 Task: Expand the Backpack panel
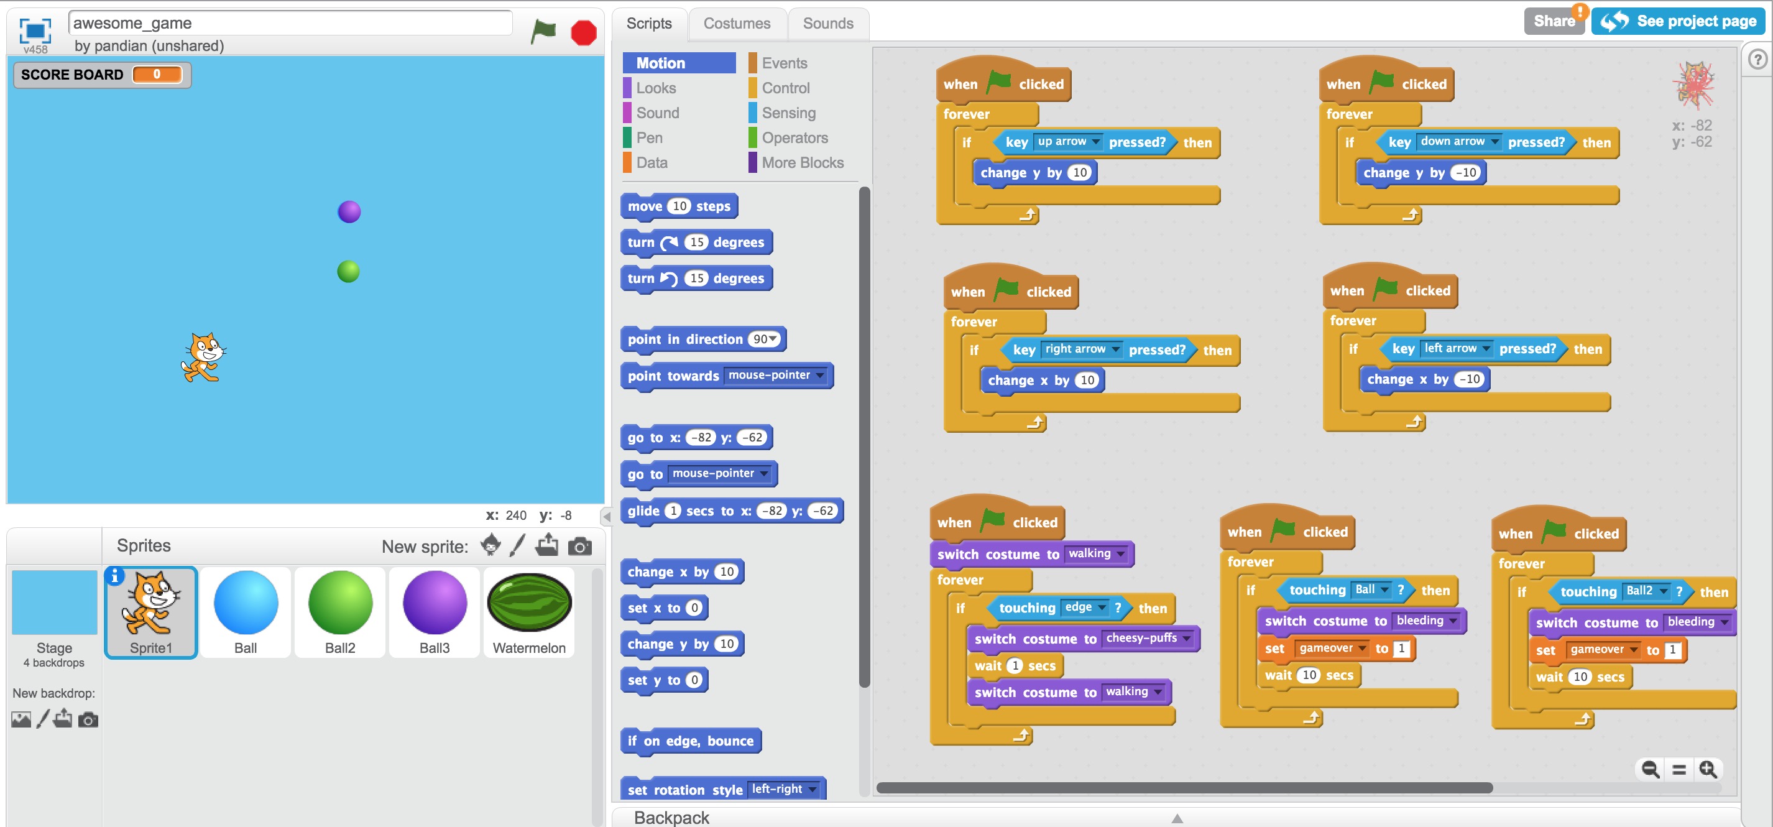click(x=1177, y=817)
